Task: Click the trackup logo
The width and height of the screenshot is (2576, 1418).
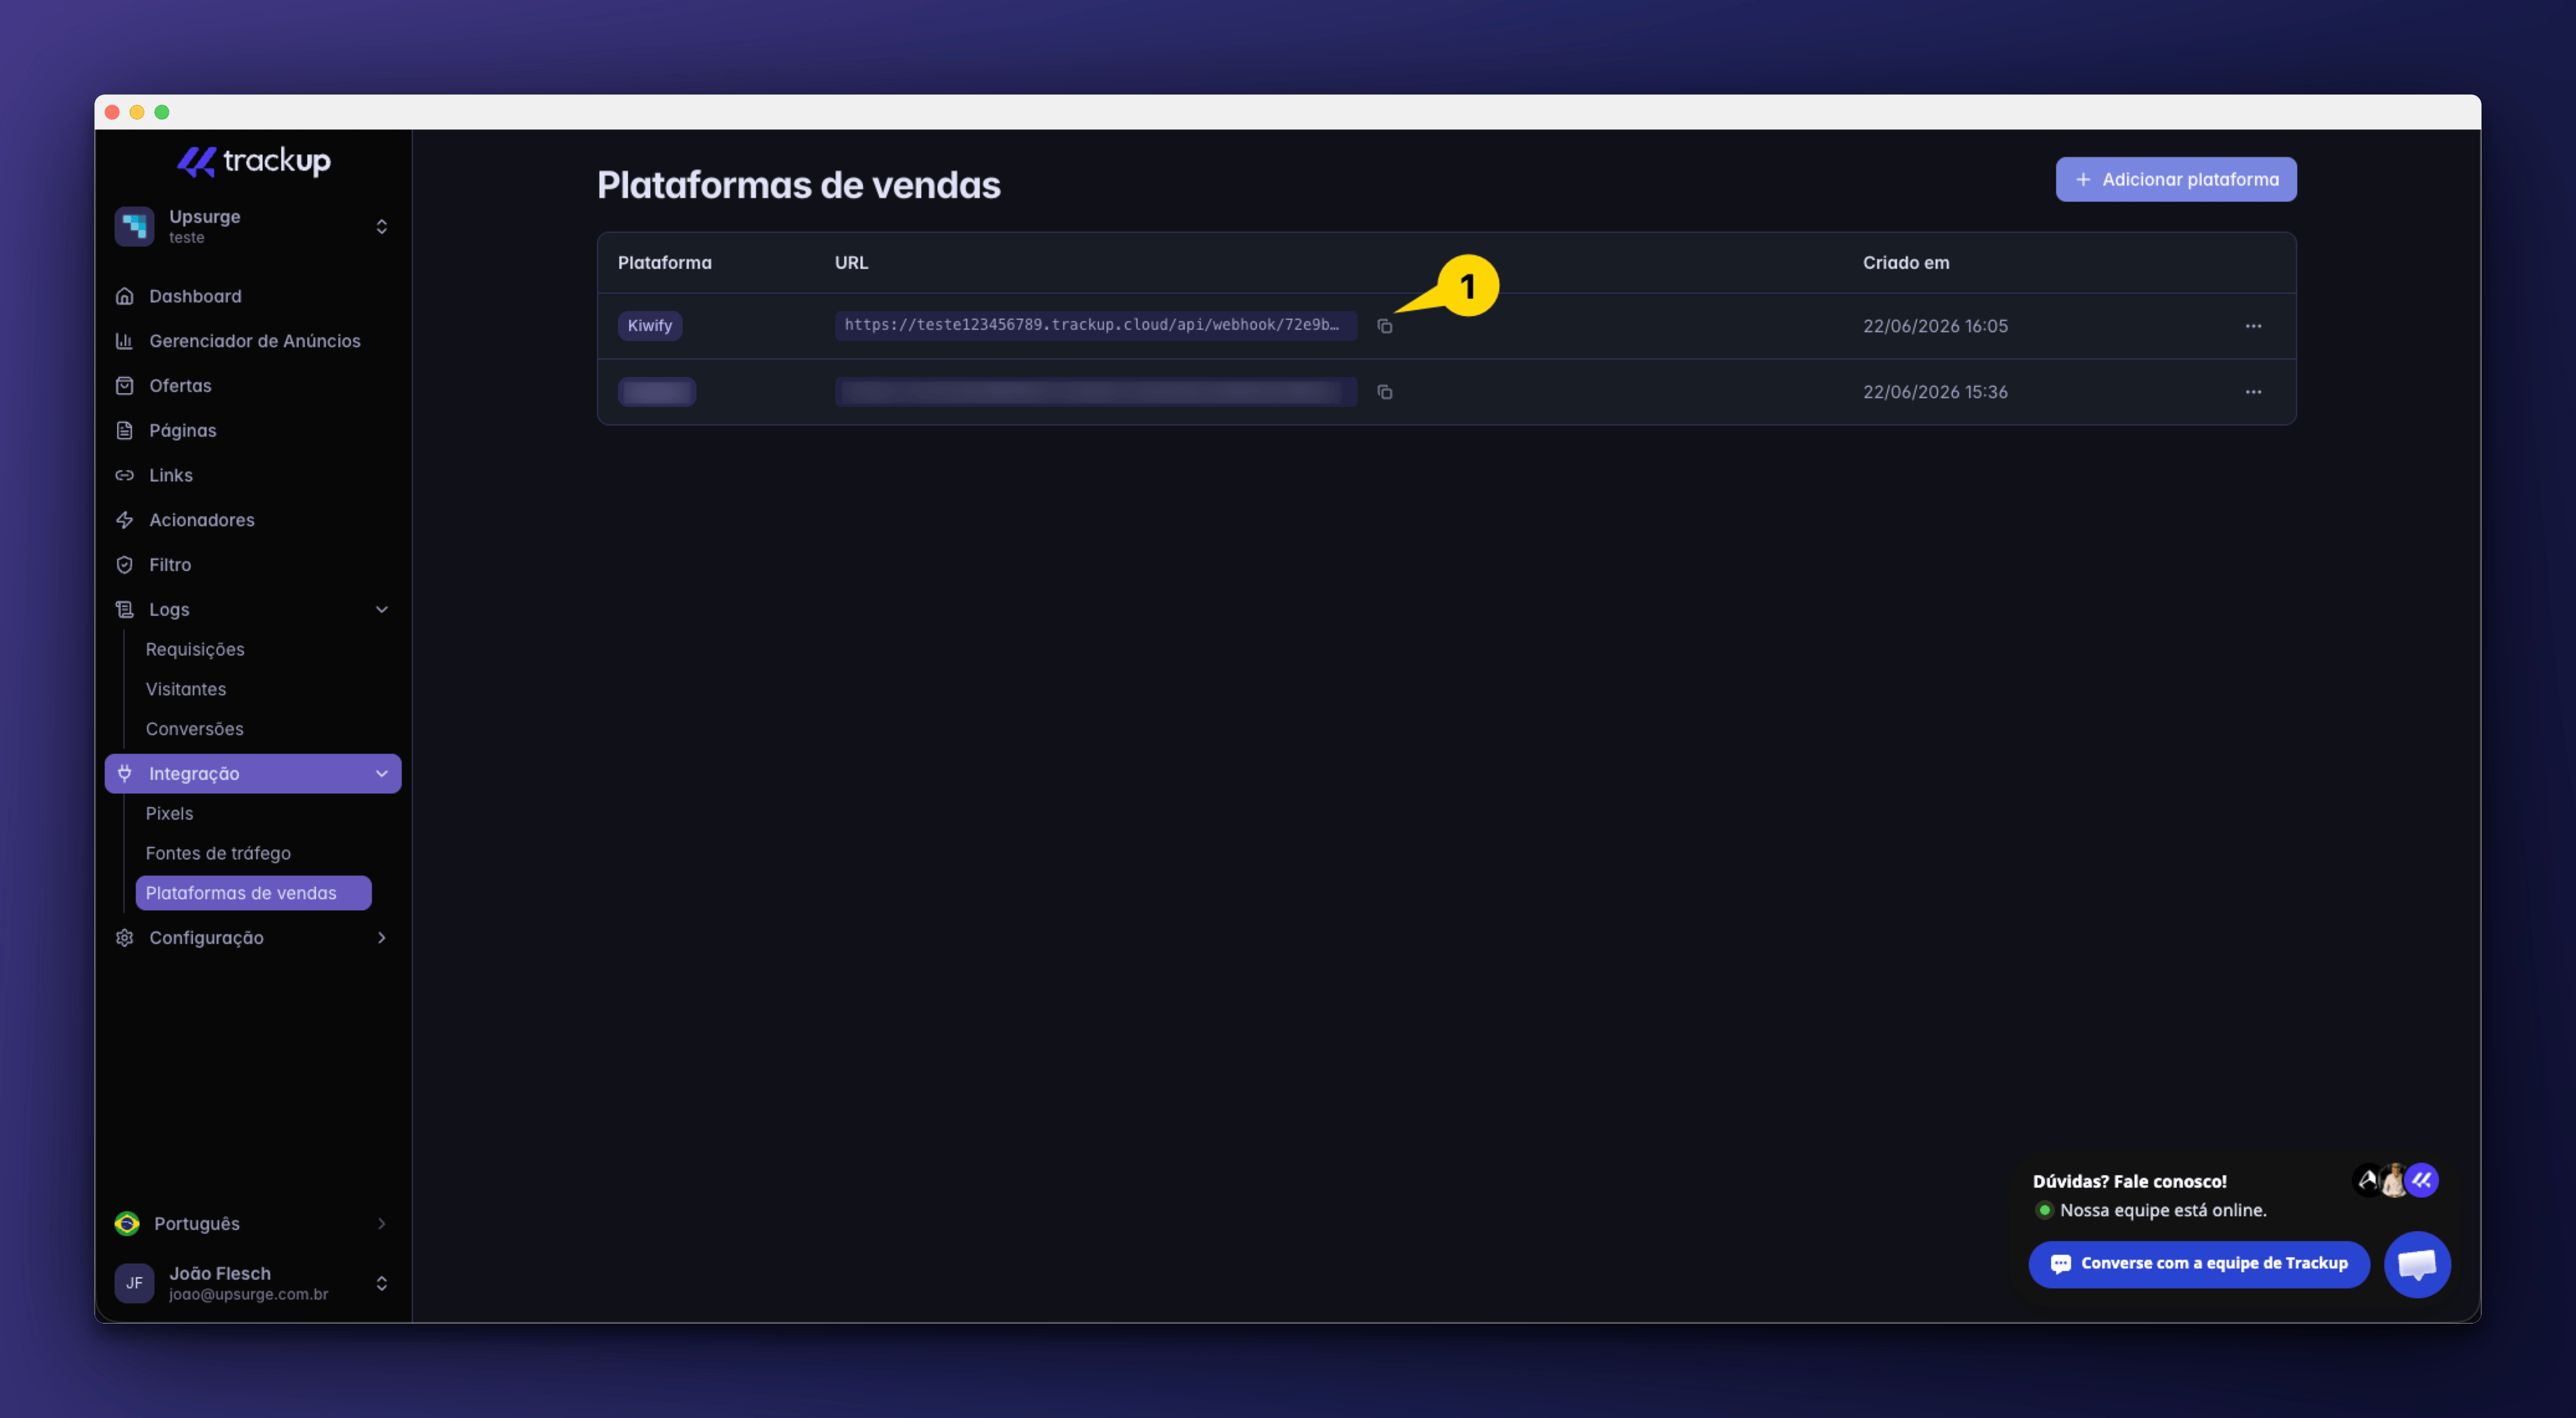Action: pyautogui.click(x=253, y=161)
